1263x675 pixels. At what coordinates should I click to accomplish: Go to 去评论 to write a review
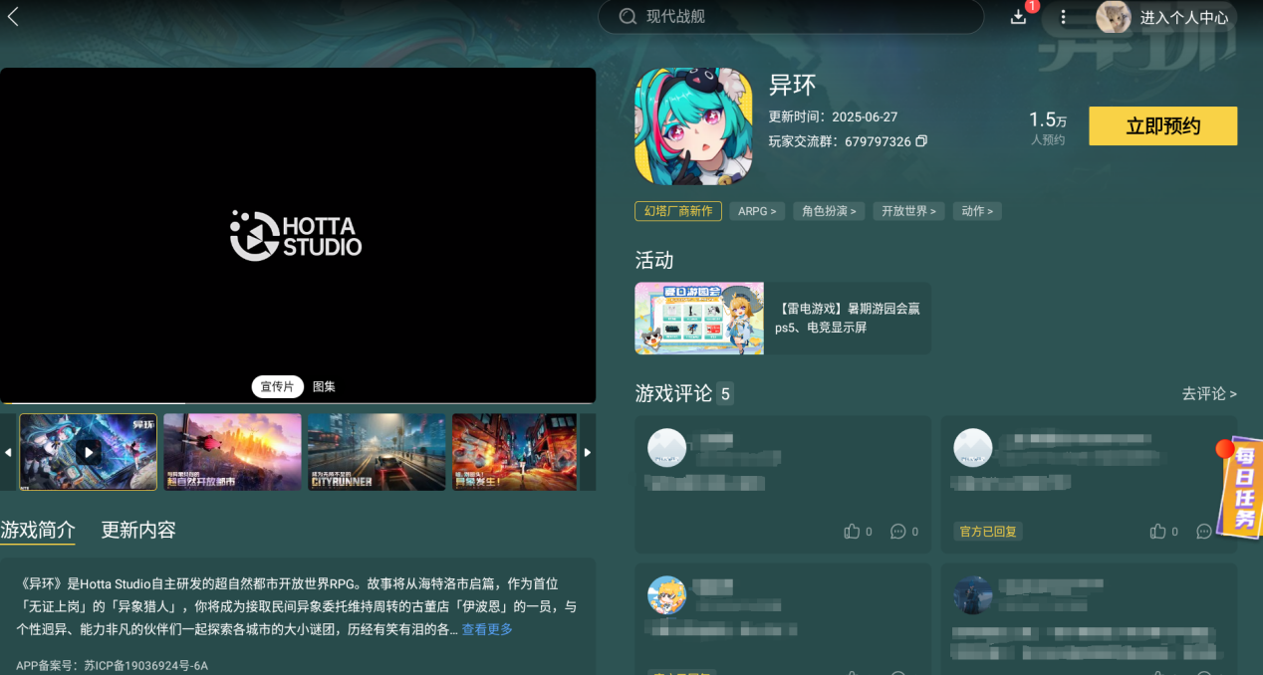[x=1208, y=394]
